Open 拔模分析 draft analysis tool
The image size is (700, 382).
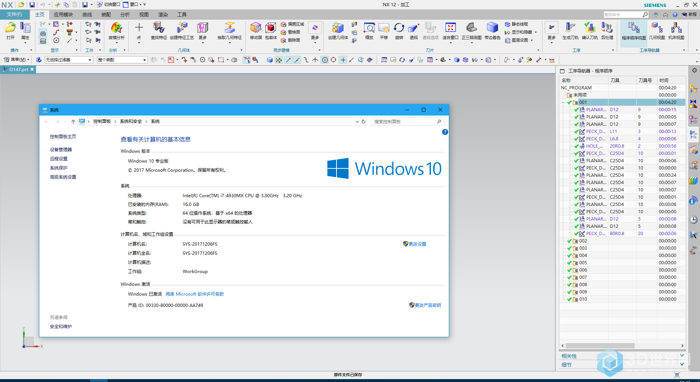click(116, 31)
